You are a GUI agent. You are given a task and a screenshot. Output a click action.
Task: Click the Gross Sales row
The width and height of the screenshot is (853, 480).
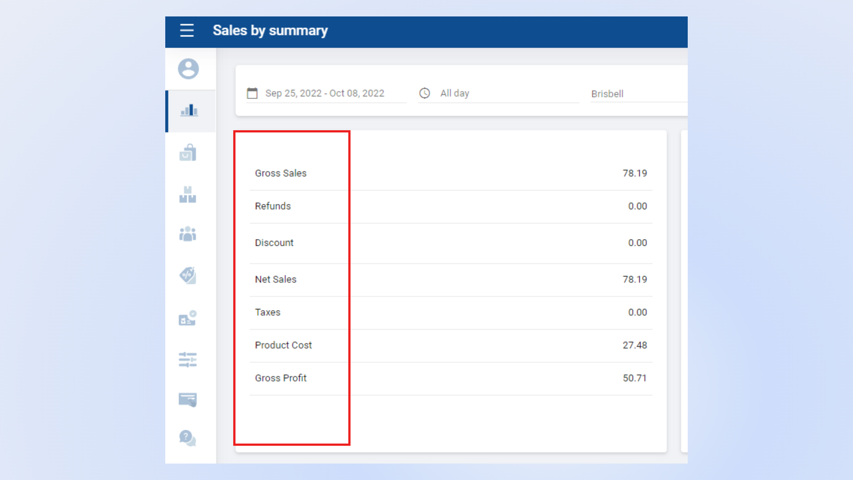(x=450, y=173)
